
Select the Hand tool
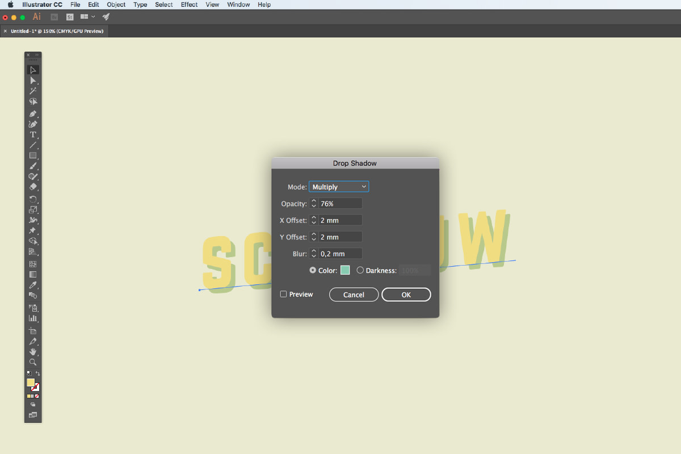pos(33,352)
